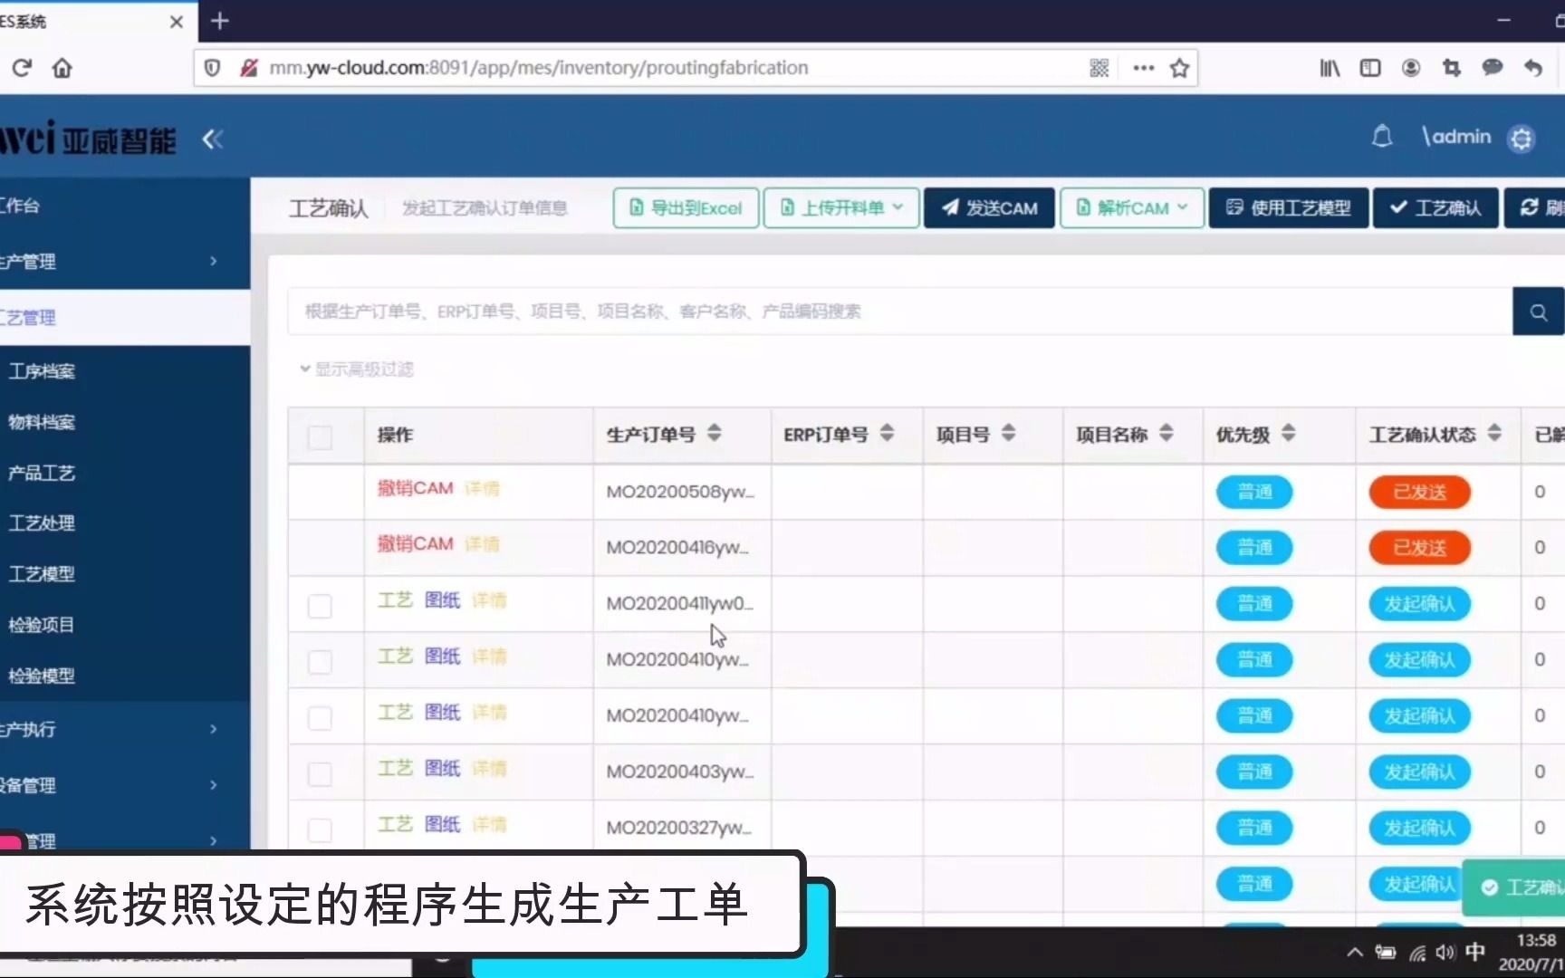Open 工艺 link for MO20200403yw row
The image size is (1565, 978).
(395, 769)
